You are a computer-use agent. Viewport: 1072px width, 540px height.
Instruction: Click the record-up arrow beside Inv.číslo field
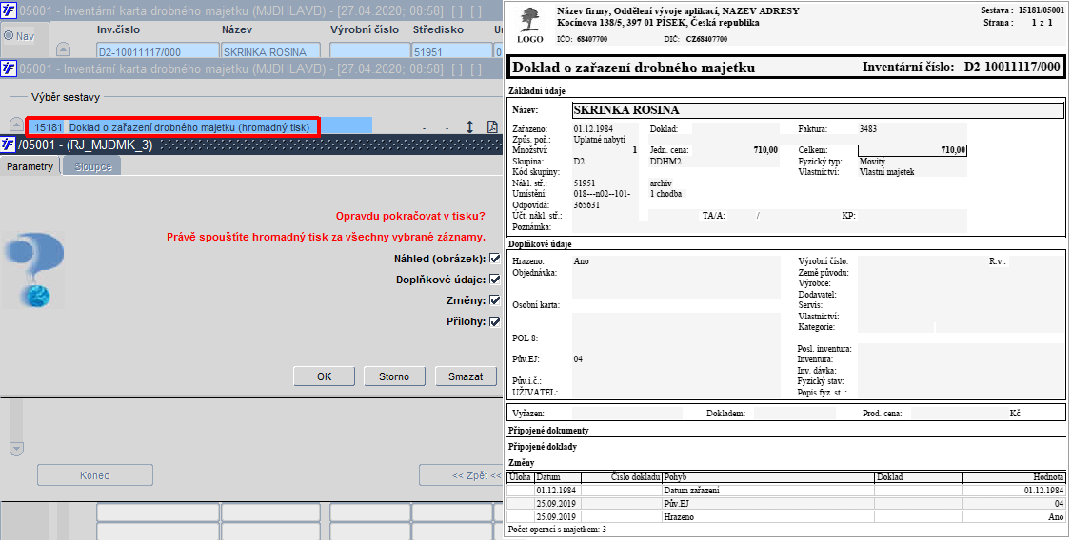63,49
